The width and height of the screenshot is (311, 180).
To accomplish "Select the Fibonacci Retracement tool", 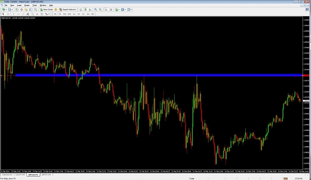I will tap(32, 14).
